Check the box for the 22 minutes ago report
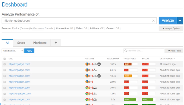Viewport: 184px width, 105px height. coord(4,64)
